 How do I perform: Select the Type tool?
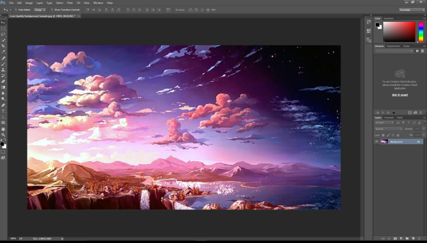(3, 111)
